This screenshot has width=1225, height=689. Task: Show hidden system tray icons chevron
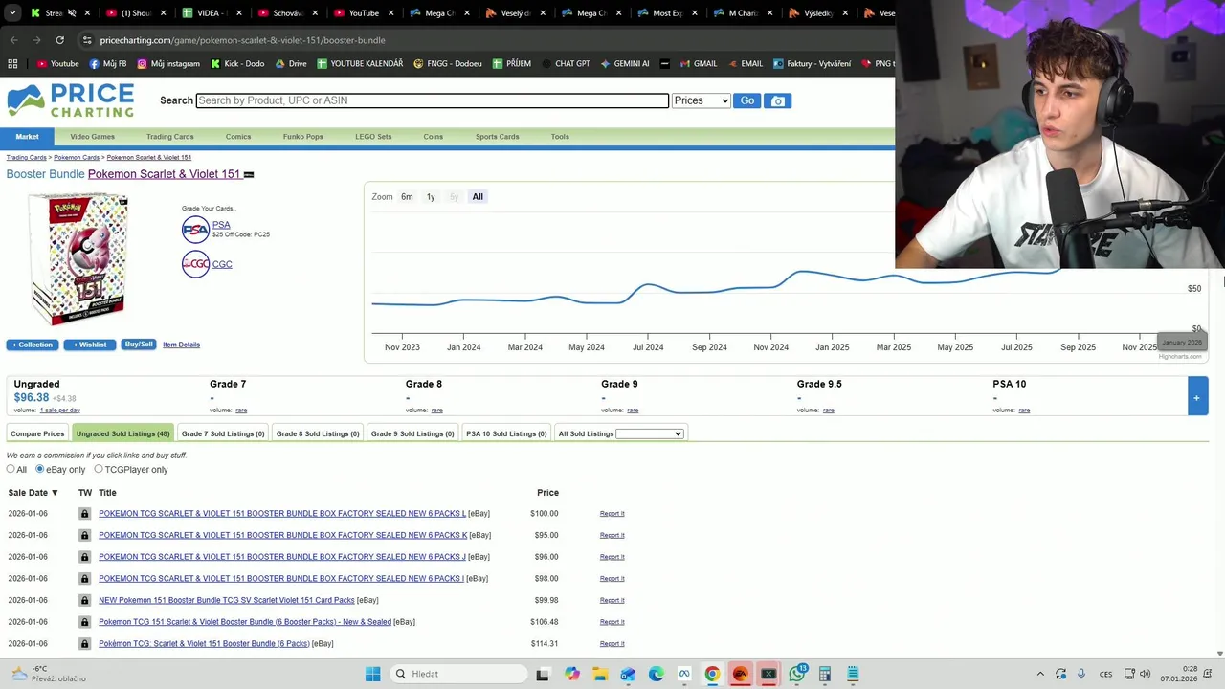click(1040, 674)
